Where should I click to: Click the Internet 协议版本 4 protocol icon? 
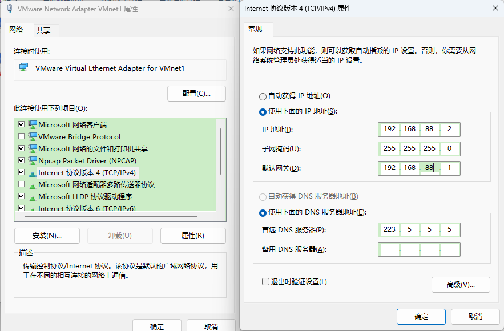(33, 174)
